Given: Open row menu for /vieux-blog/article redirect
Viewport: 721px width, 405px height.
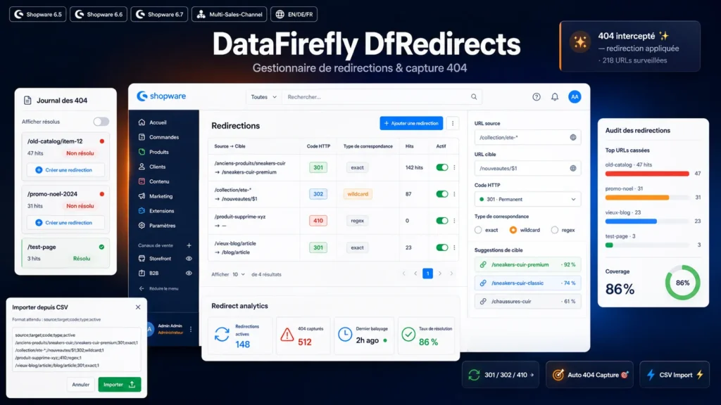Looking at the screenshot, I should [x=454, y=247].
